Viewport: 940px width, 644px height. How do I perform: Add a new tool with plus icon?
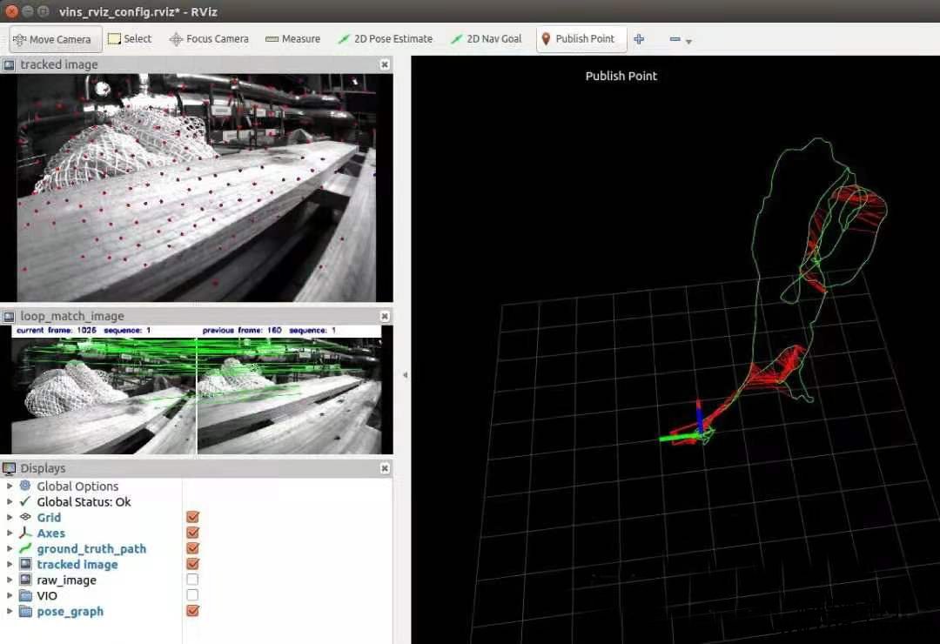point(639,39)
